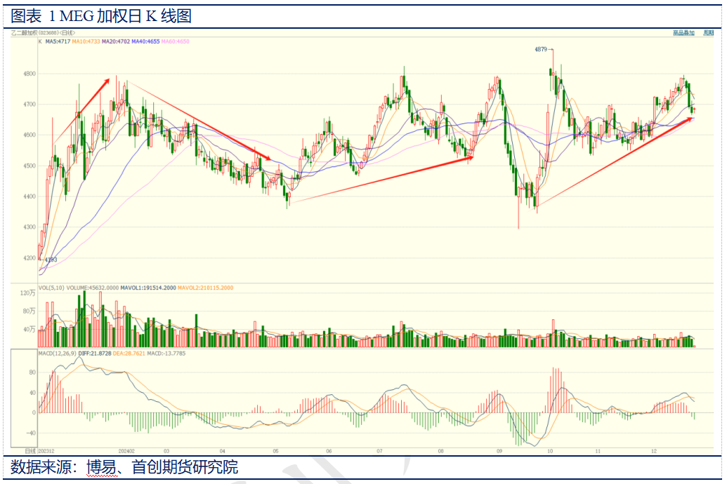Viewport: 727px width, 484px height.
Task: Click the 4879 high price marker
Action: 540,50
